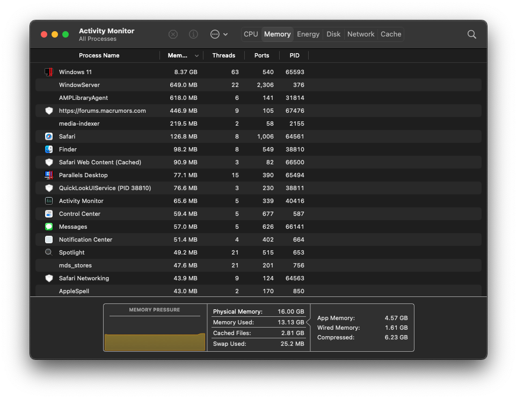The height and width of the screenshot is (399, 517).
Task: Click the Physical Memory 16.00 GB value
Action: coord(291,311)
